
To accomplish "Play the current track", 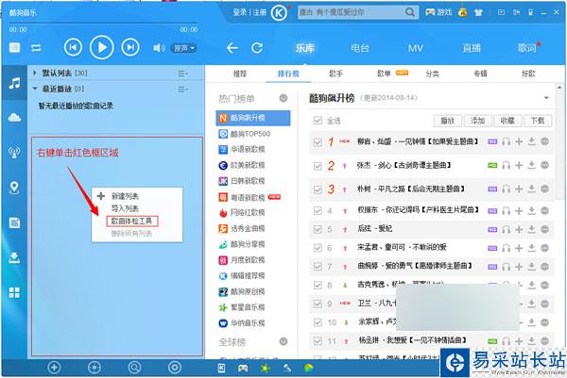I will tap(102, 47).
